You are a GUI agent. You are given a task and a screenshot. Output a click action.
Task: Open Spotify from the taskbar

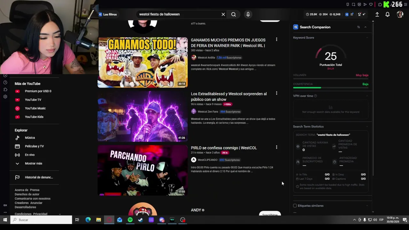pos(130,220)
